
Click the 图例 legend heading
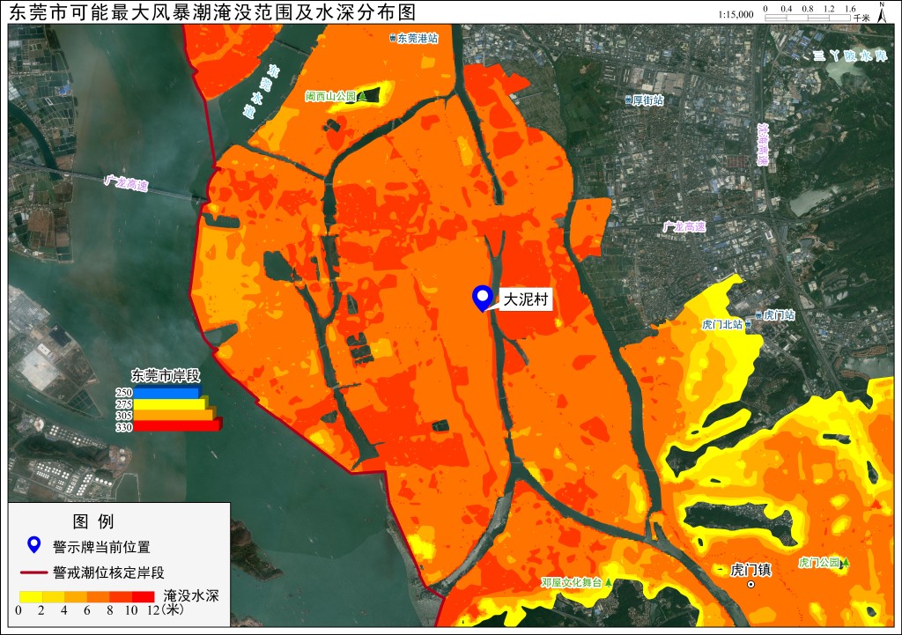coord(93,521)
